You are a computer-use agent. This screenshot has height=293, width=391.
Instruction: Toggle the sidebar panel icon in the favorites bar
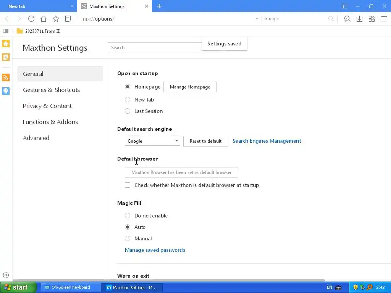coord(6,31)
